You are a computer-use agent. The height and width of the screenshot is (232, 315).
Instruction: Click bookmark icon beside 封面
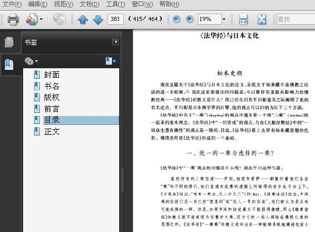pyautogui.click(x=37, y=75)
